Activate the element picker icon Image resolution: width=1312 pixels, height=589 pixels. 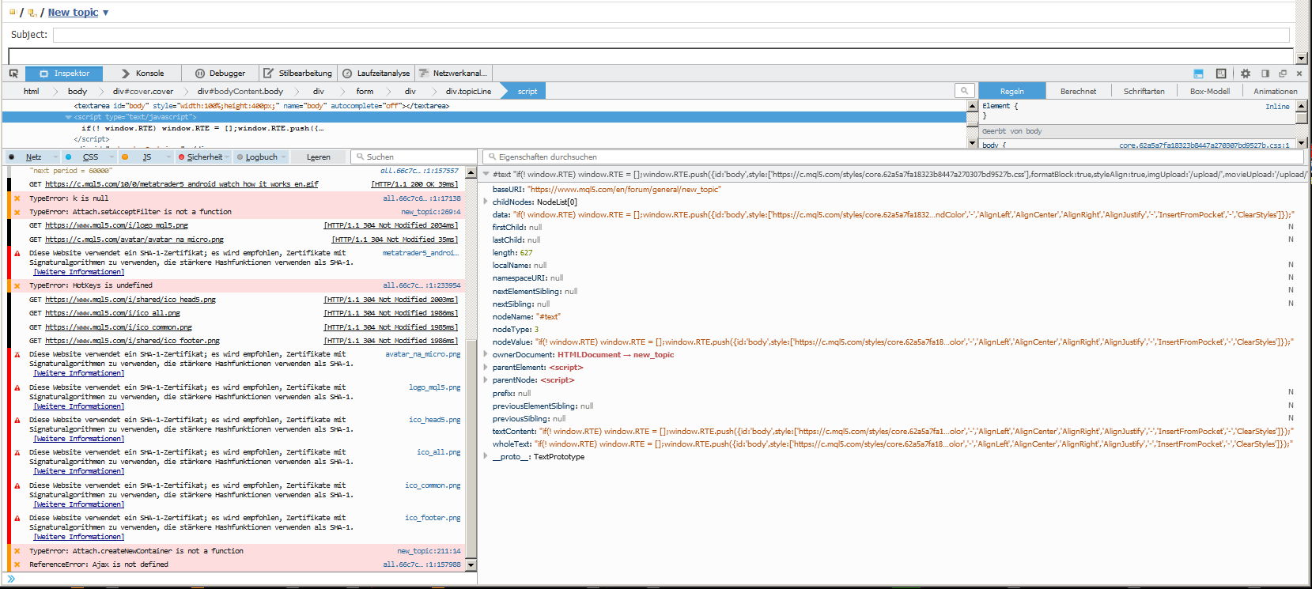(x=13, y=74)
